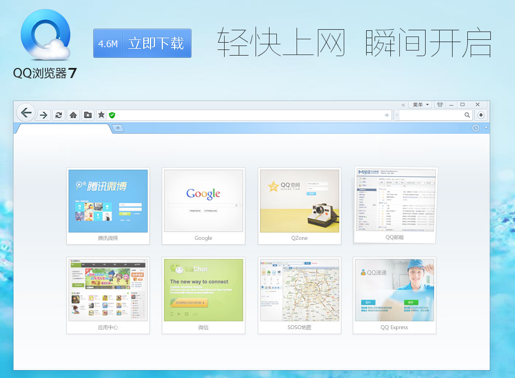This screenshot has width=515, height=378.
Task: Collapse toolbar with double chevron icon
Action: tap(403, 105)
